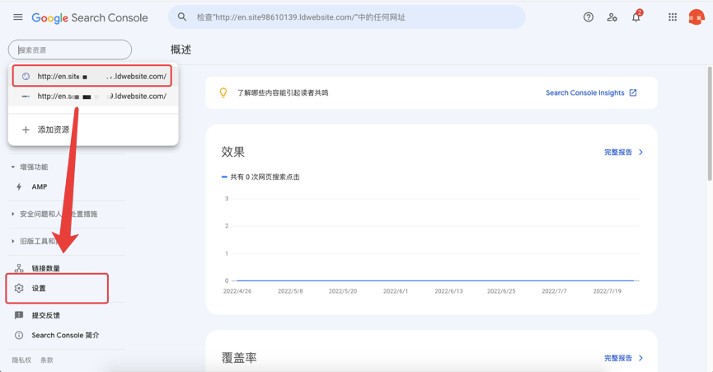Focus the 搜索资源 property search box
The width and height of the screenshot is (713, 372).
[70, 49]
